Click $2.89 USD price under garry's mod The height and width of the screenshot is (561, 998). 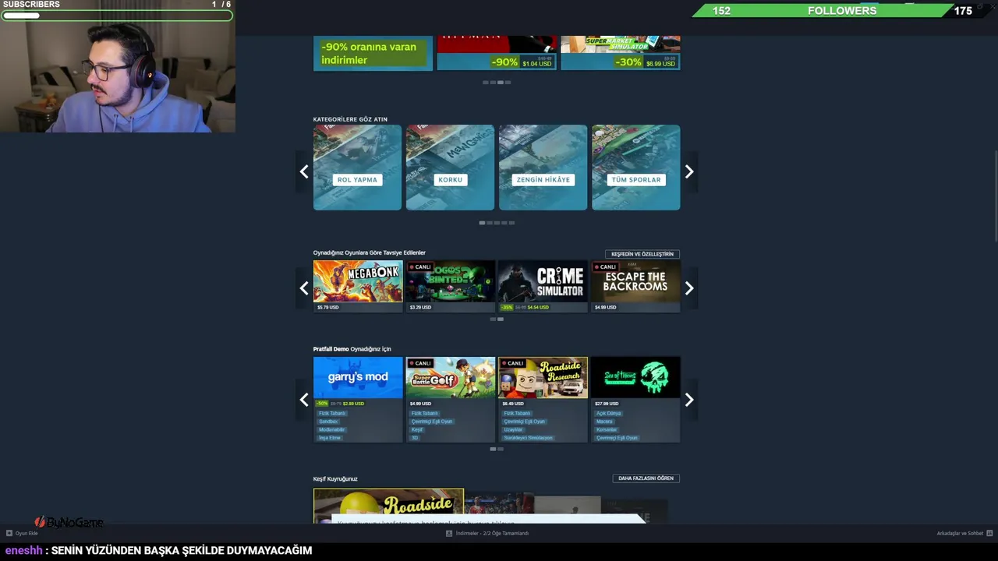pyautogui.click(x=353, y=404)
